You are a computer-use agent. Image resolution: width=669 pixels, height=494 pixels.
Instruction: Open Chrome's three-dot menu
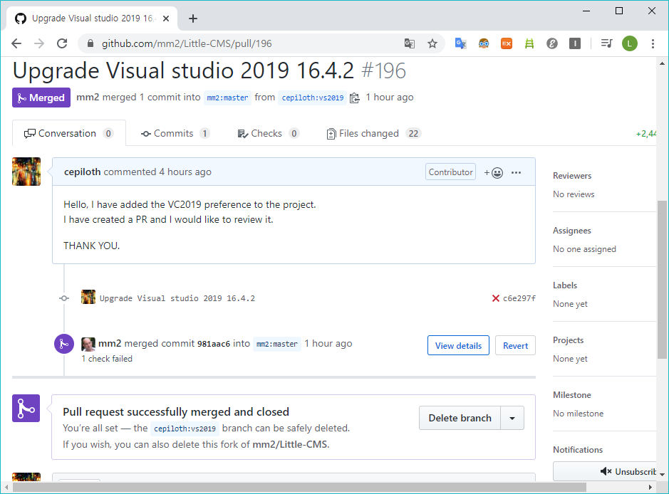point(653,43)
